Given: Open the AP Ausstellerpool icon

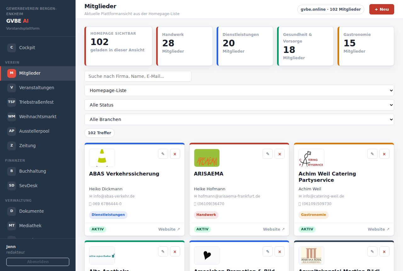Looking at the screenshot, I should (x=12, y=131).
